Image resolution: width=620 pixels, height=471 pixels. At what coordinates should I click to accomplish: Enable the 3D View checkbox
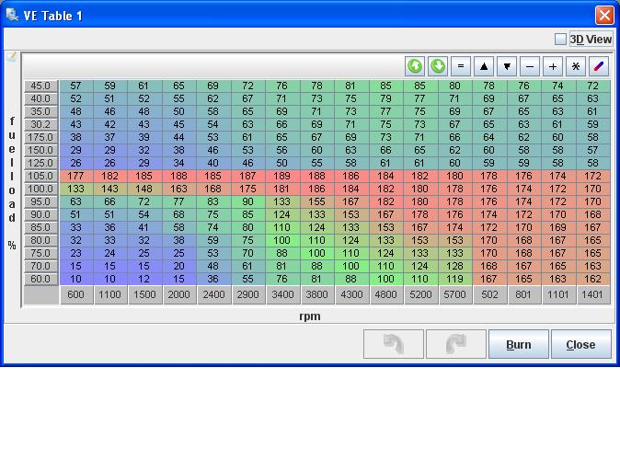coord(560,40)
